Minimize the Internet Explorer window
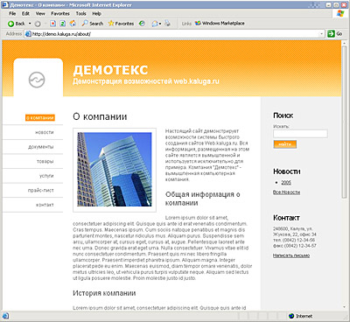350x322 pixels. (329, 4)
